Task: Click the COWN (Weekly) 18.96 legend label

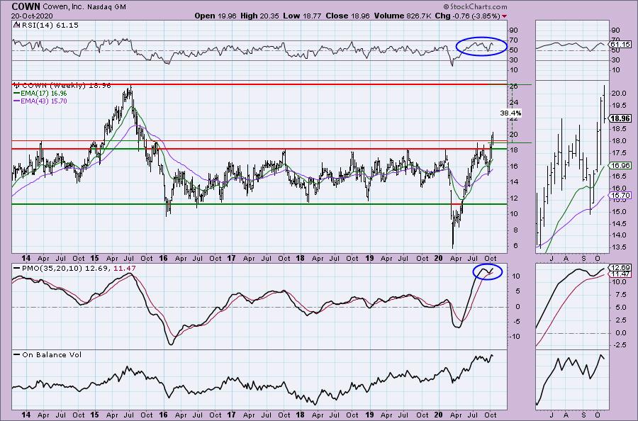Action: click(67, 86)
